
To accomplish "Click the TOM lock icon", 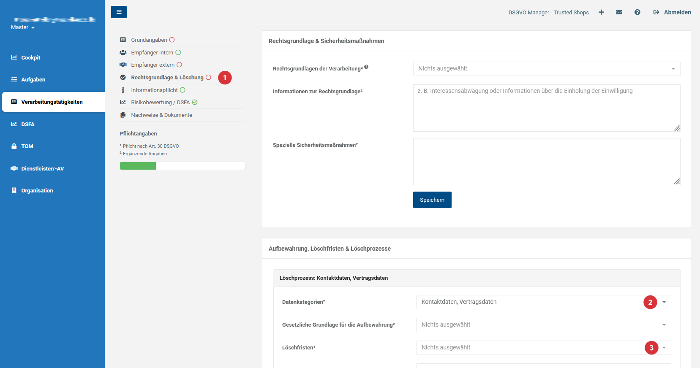I will [14, 146].
